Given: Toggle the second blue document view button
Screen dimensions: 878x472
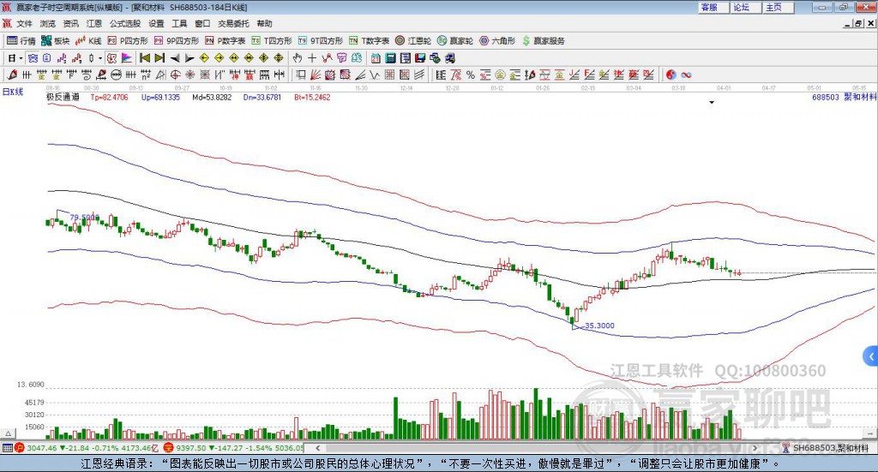Looking at the screenshot, I should pyautogui.click(x=47, y=58).
